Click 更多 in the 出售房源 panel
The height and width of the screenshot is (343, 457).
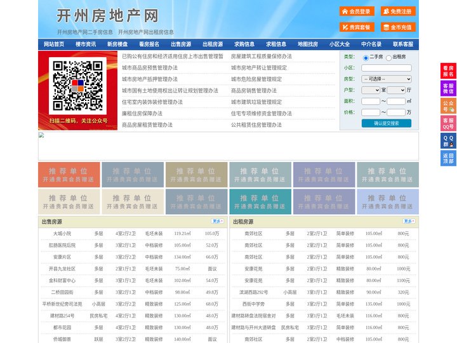coord(218,222)
